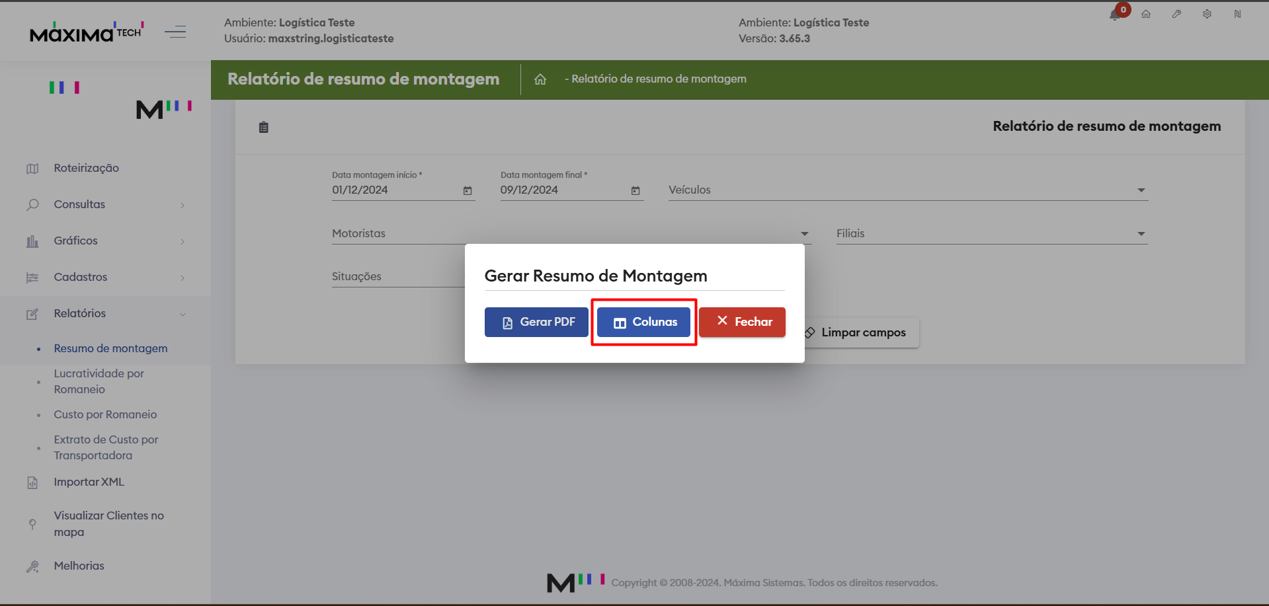Close dialog with Fechar button
Viewport: 1269px width, 606px height.
click(x=742, y=322)
